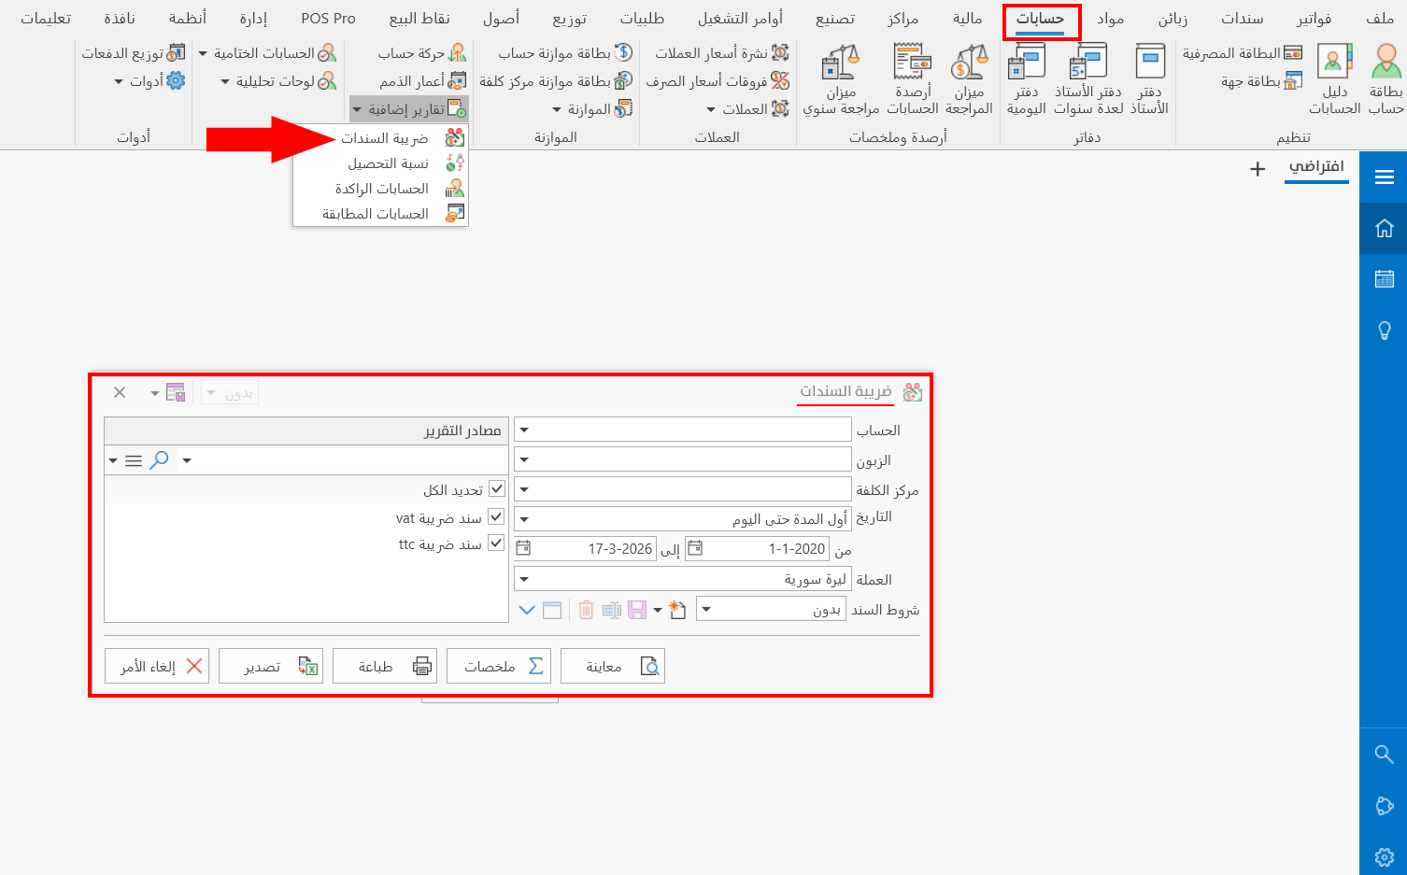Open نشرة أسعار العملات currency rates
The height and width of the screenshot is (875, 1407).
point(721,53)
